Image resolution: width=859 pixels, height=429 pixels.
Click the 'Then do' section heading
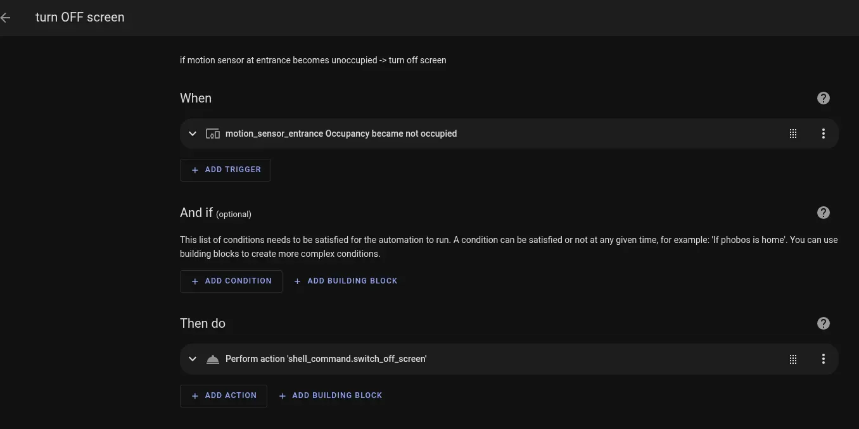203,323
